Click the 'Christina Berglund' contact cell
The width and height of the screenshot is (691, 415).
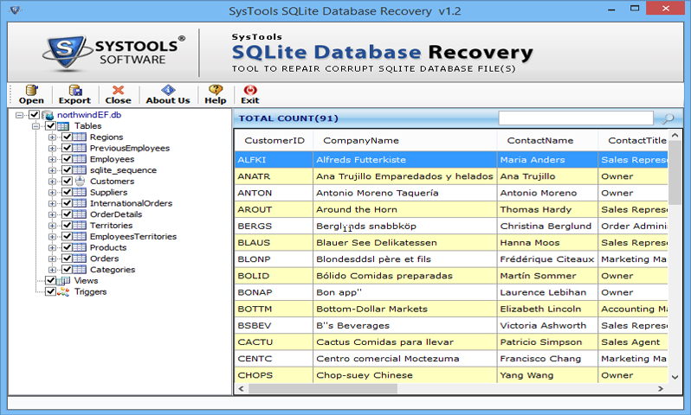[547, 227]
